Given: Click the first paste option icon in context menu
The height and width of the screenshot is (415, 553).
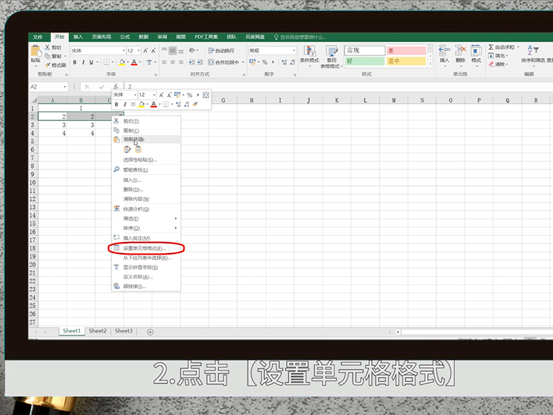Looking at the screenshot, I should pyautogui.click(x=127, y=149).
